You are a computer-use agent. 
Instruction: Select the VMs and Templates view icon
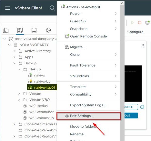coord(20,30)
